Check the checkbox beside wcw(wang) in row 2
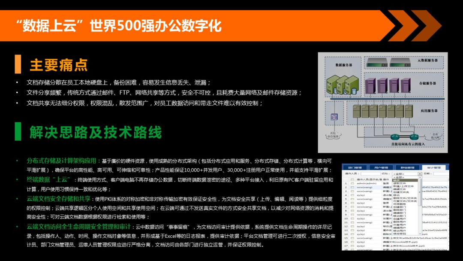 353,187
